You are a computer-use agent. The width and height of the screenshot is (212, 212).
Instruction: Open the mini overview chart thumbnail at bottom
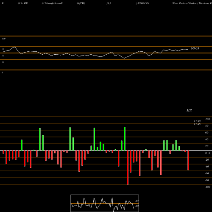(105, 203)
